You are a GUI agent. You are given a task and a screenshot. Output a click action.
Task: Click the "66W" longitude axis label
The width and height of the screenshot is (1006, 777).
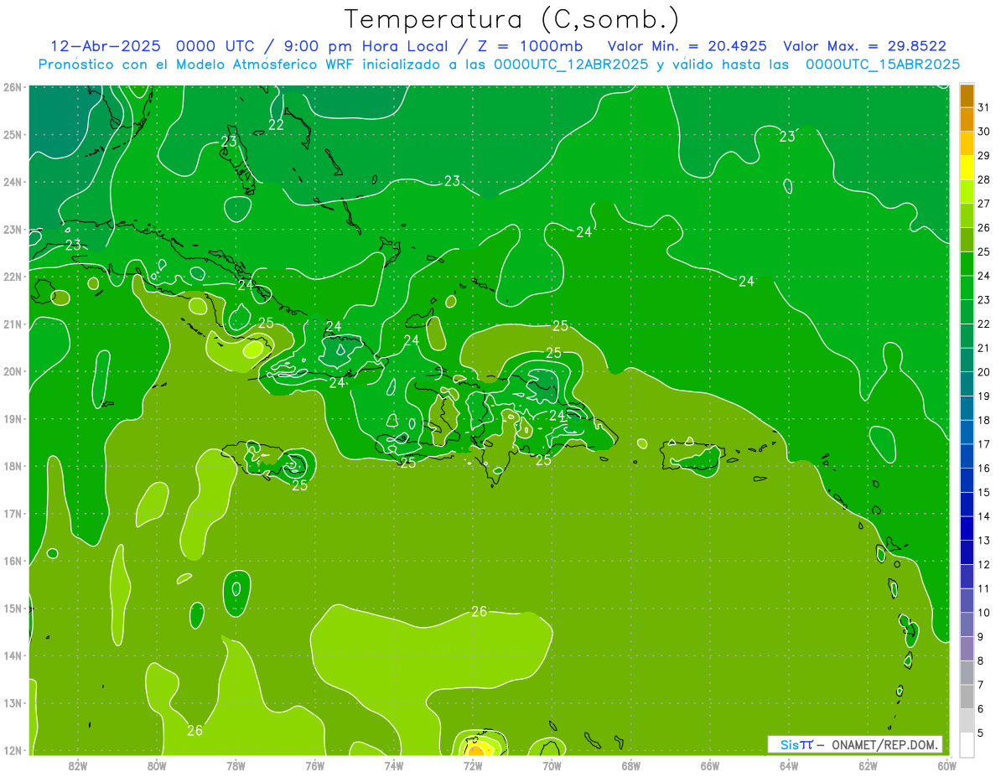[710, 766]
